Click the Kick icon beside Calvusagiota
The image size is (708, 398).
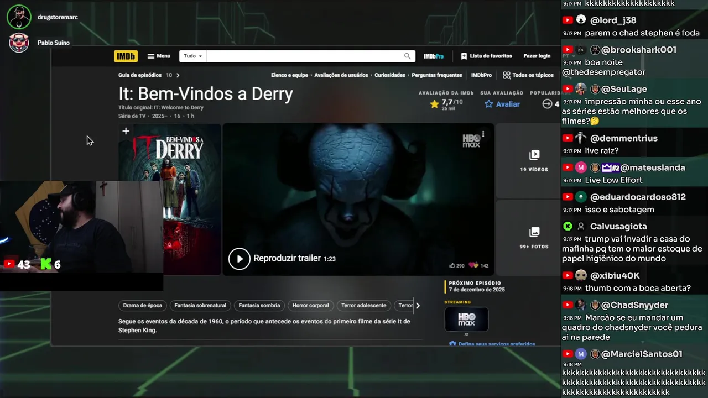(x=567, y=226)
